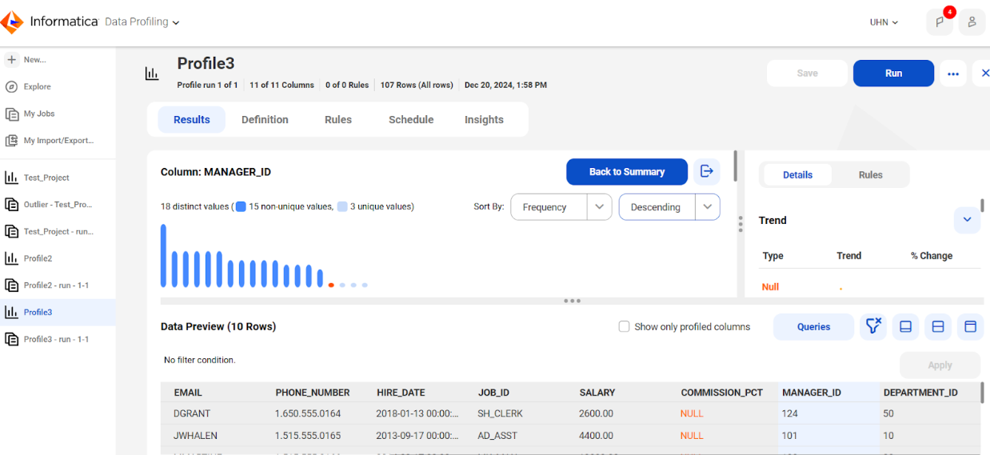Toggle Show only profiled columns checkbox

624,326
